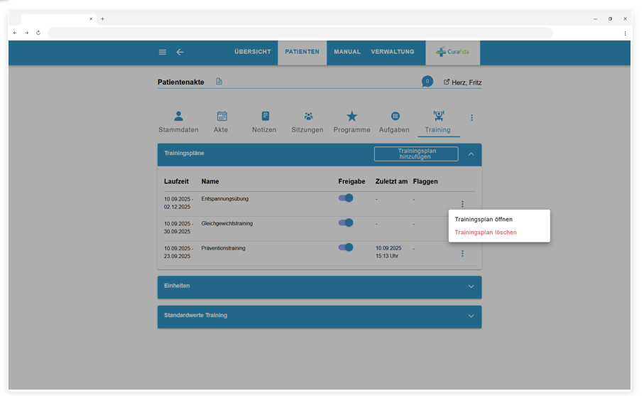644x396 pixels.
Task: Click the browser address bar
Action: pyautogui.click(x=300, y=33)
